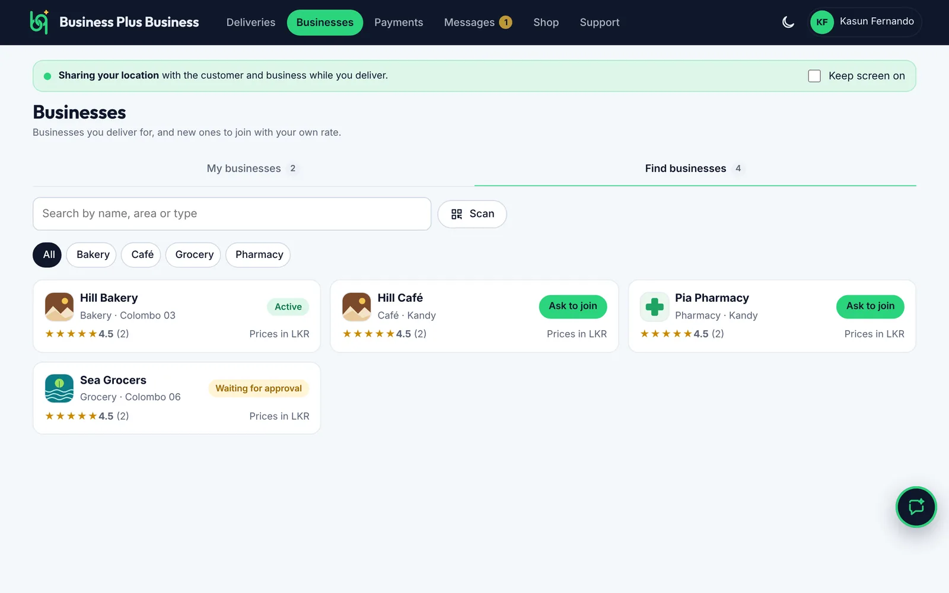Open the Deliveries menu item

(251, 23)
